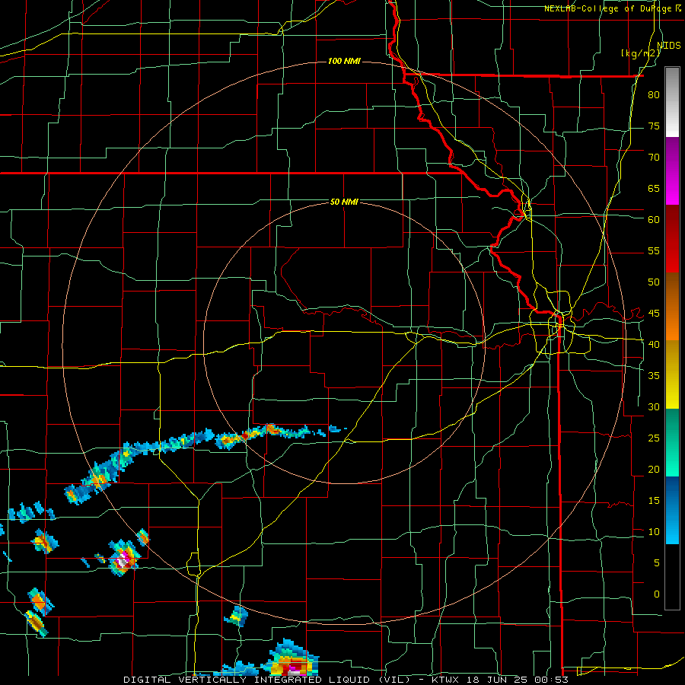Select the black bottom segment of color scale

(672, 577)
